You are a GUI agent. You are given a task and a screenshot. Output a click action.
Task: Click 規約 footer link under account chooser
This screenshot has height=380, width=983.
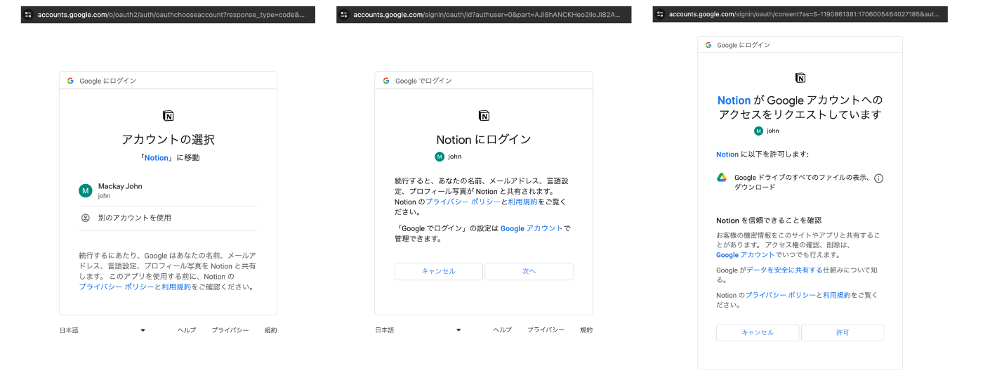[271, 330]
